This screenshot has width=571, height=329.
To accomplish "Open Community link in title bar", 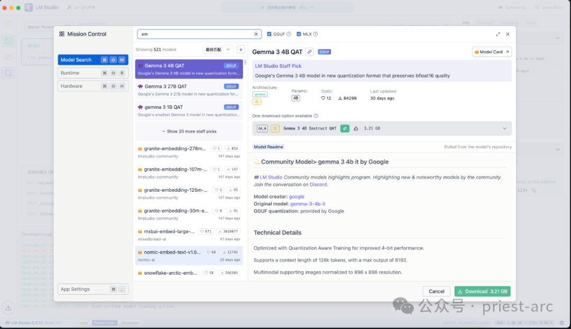I will 512,7.
